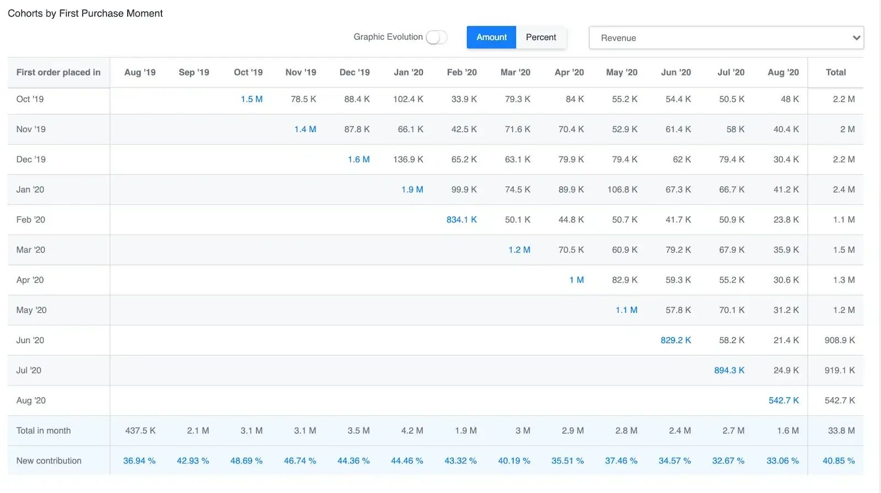The image size is (881, 493).
Task: Select the Feb '20 row label
Action: click(31, 220)
